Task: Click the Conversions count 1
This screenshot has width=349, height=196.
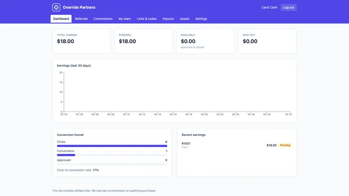Action: pos(167,151)
